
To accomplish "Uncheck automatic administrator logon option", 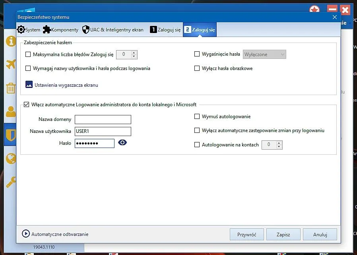I will (26, 104).
